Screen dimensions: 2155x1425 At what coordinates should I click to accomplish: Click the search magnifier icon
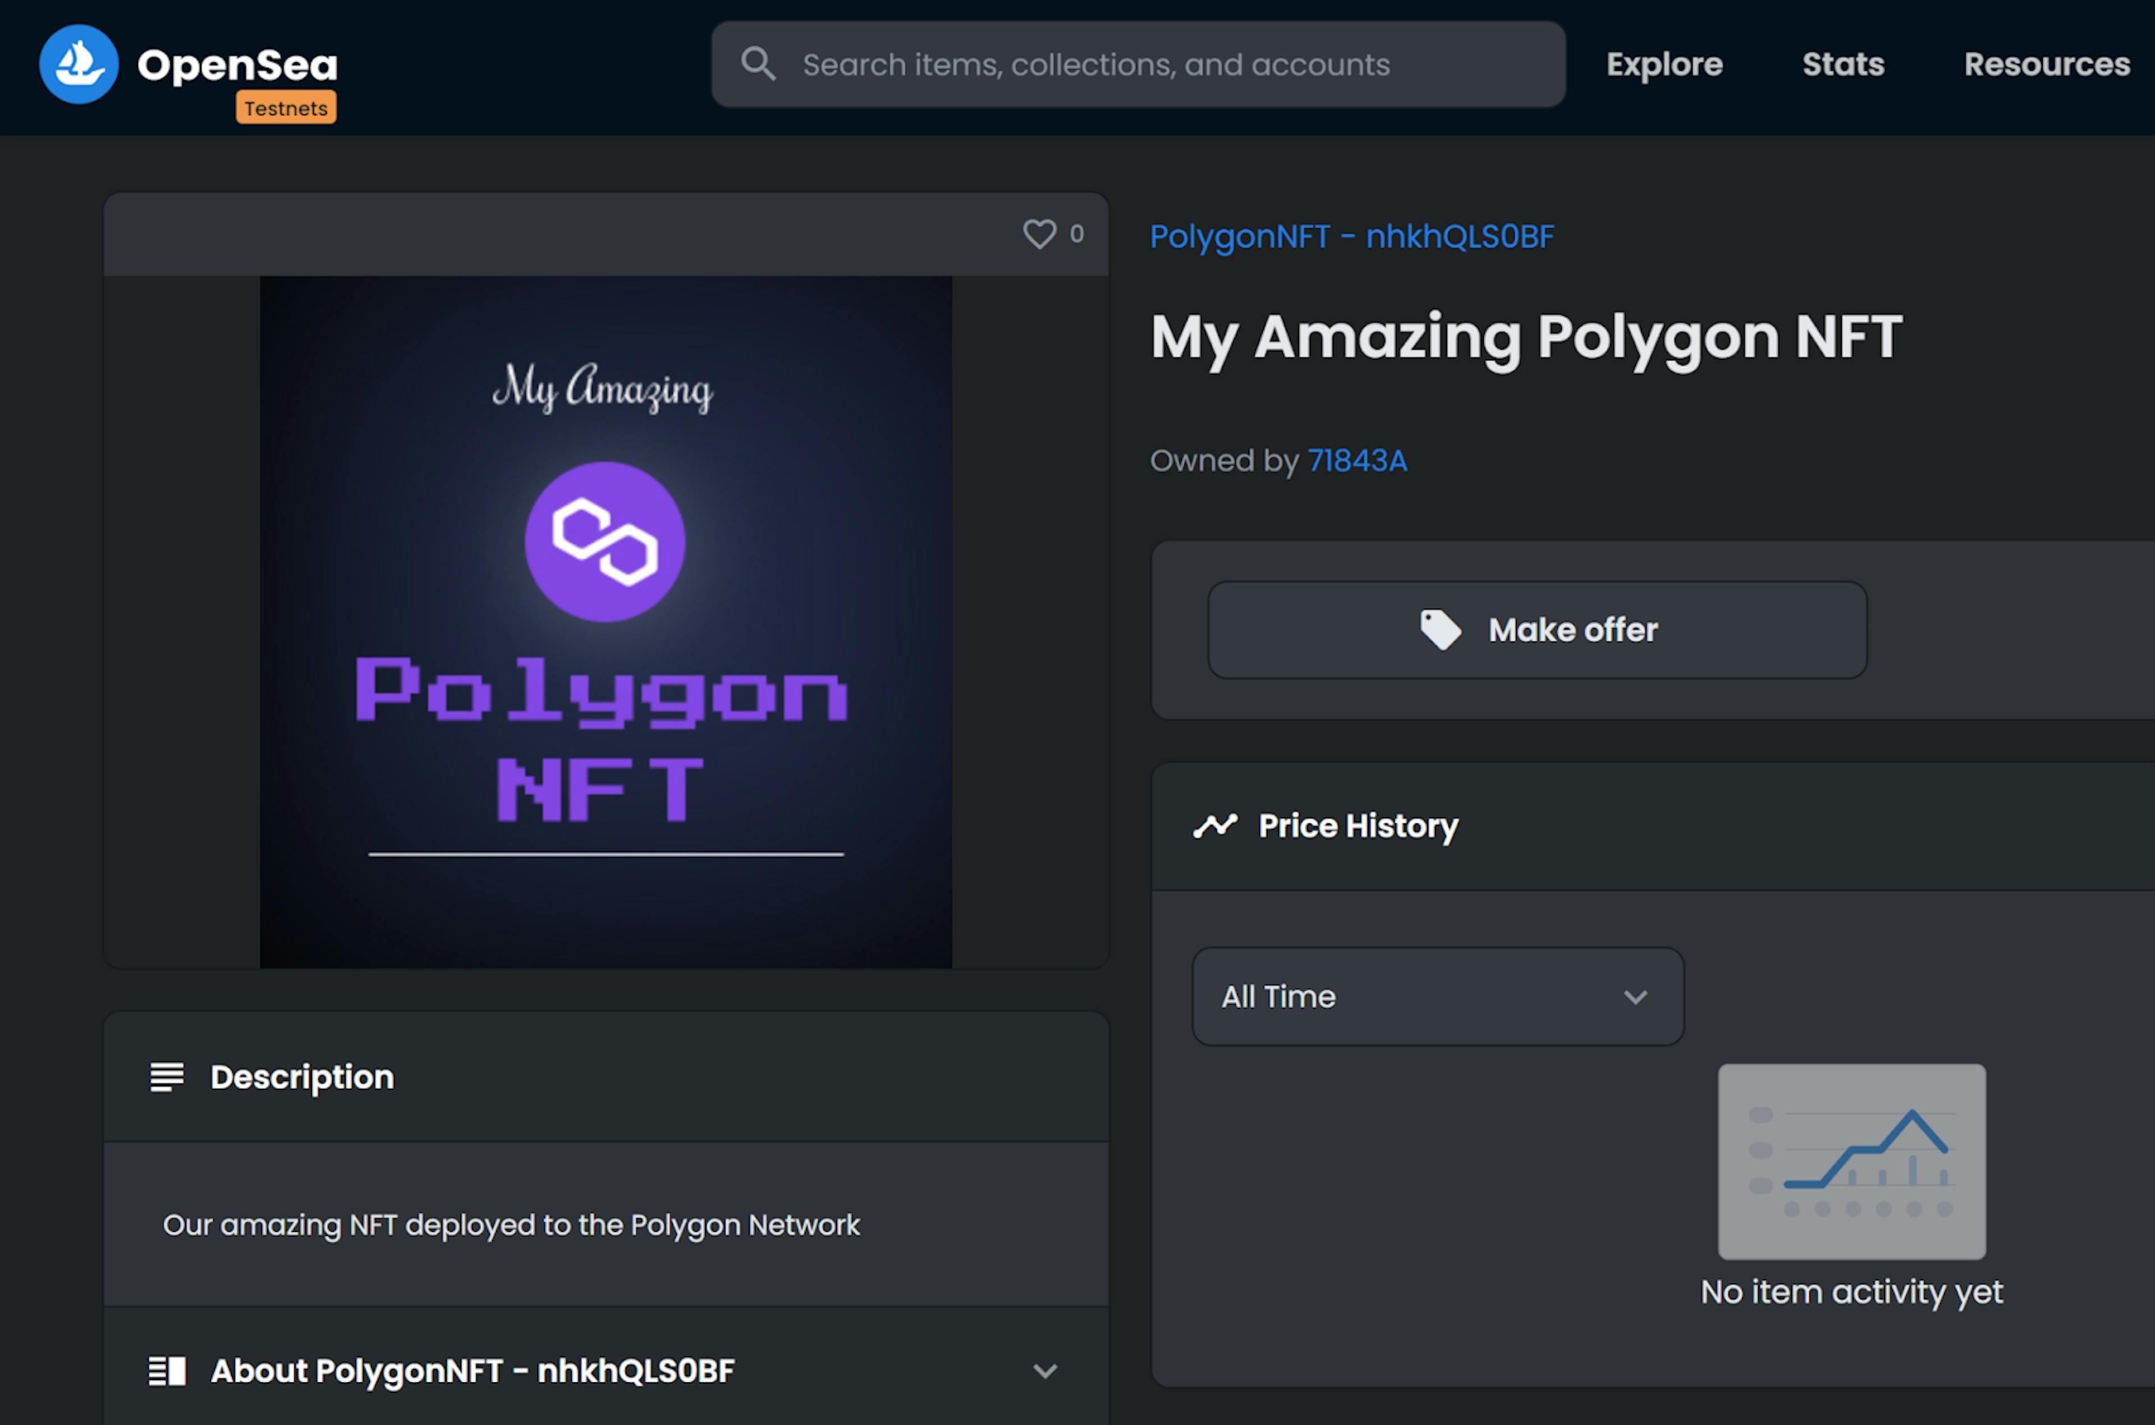(758, 63)
